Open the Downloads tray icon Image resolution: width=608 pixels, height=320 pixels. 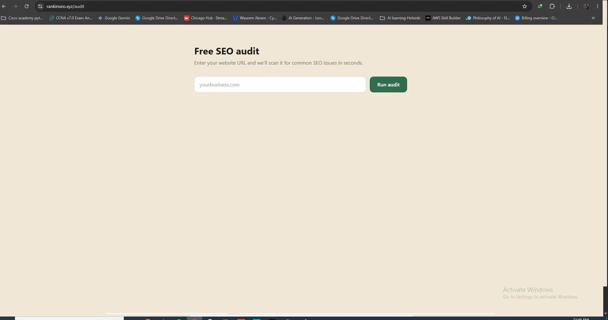[x=569, y=6]
